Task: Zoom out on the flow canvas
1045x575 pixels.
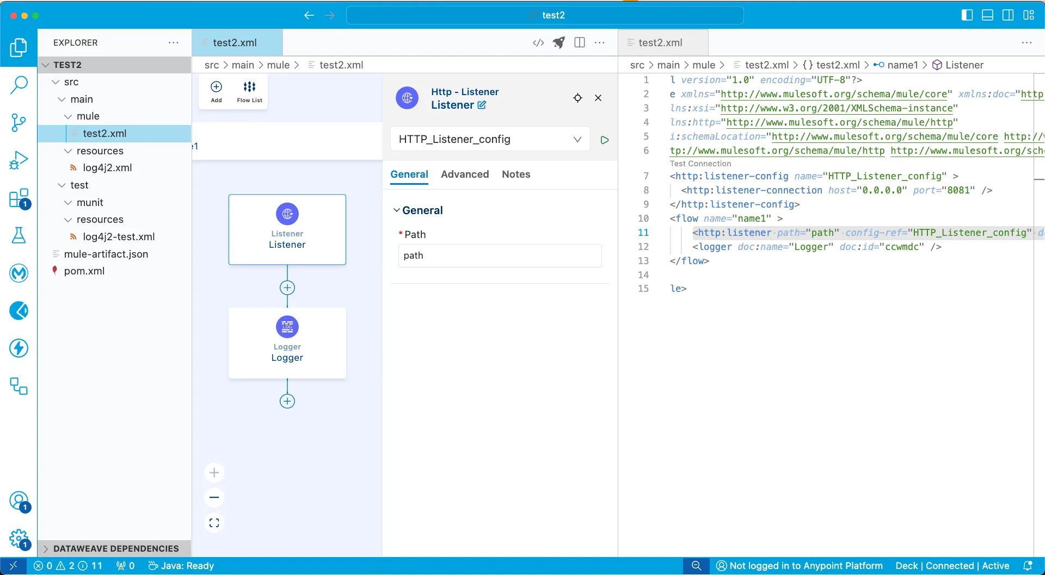Action: [214, 498]
